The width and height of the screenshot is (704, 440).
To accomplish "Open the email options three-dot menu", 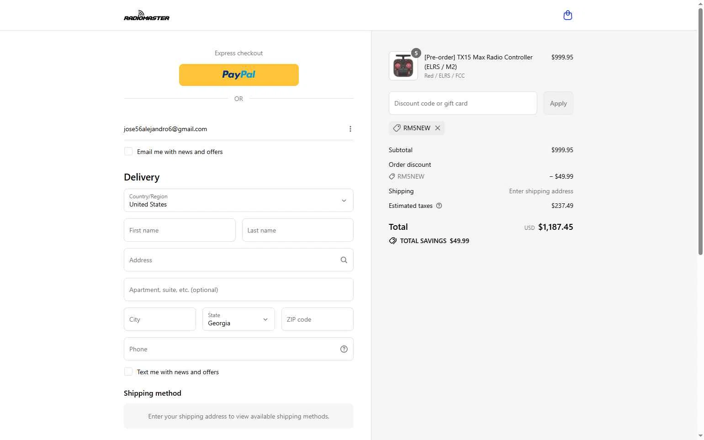I will 350,129.
